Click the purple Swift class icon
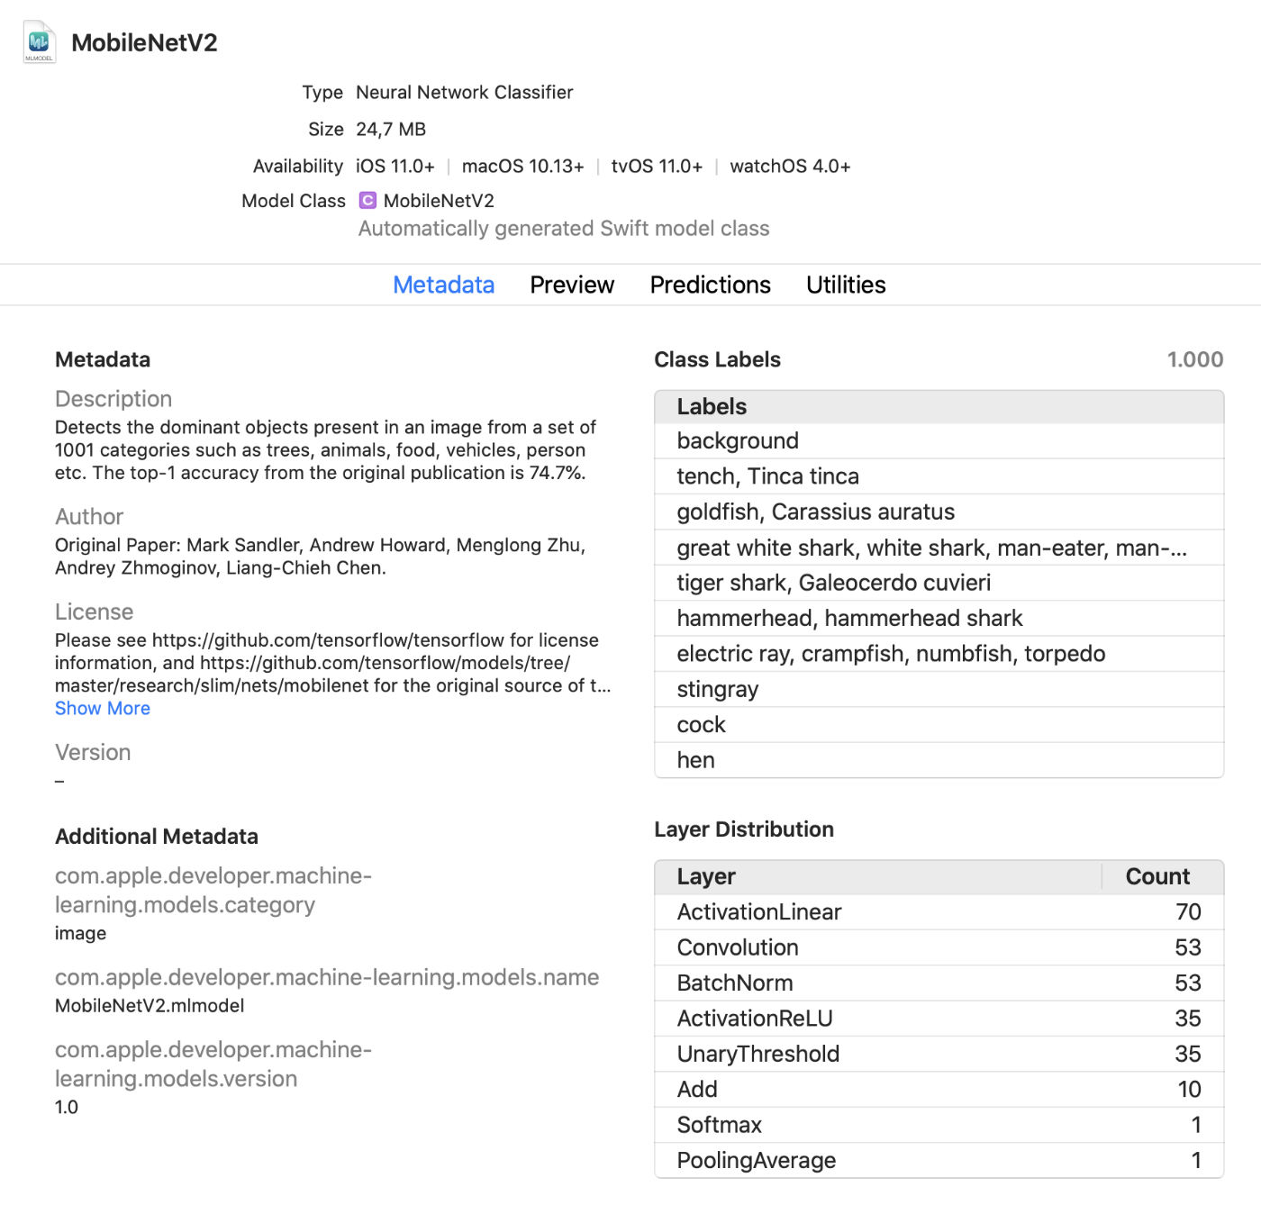 pos(367,200)
